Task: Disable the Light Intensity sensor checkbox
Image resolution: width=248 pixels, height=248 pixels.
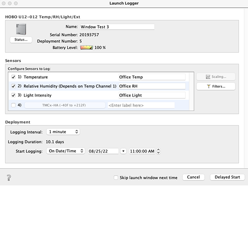Action: click(x=13, y=95)
